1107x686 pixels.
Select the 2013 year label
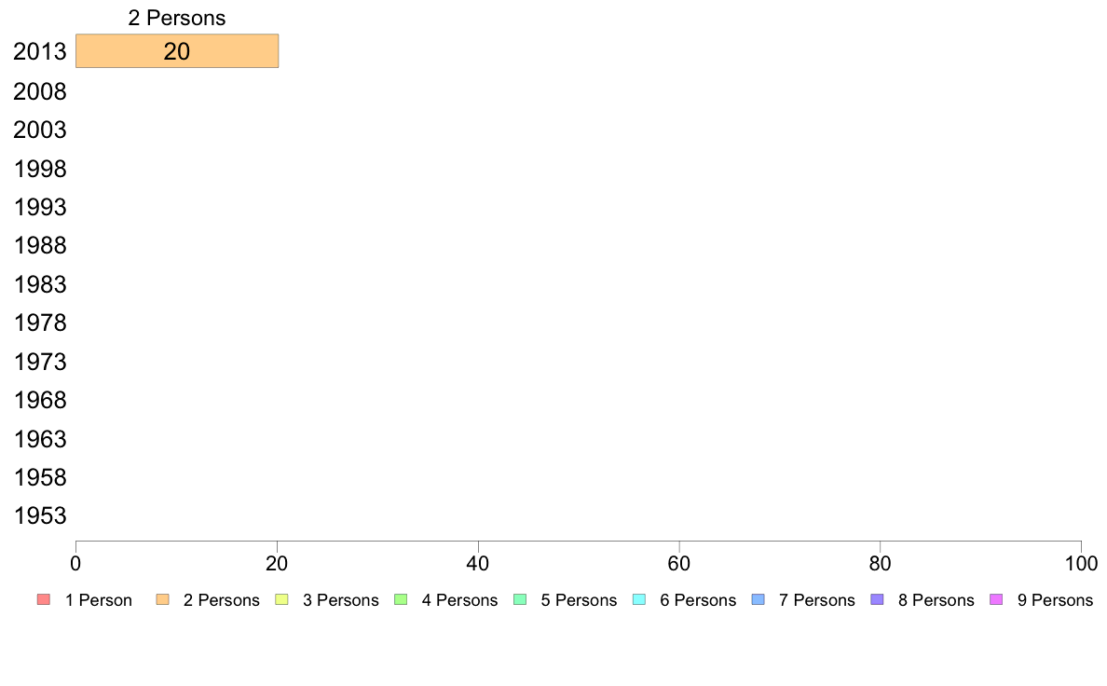(x=39, y=51)
